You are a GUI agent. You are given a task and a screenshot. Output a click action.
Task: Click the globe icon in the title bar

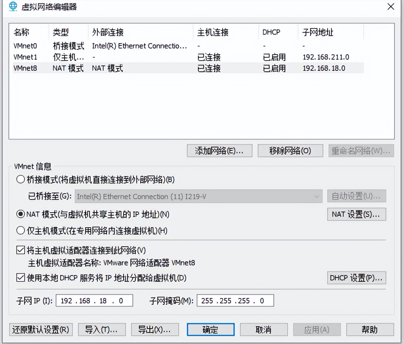(12, 7)
